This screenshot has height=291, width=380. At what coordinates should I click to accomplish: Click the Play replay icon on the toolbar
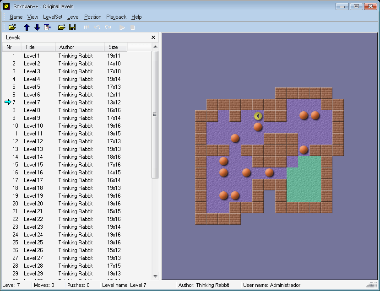coord(122,27)
